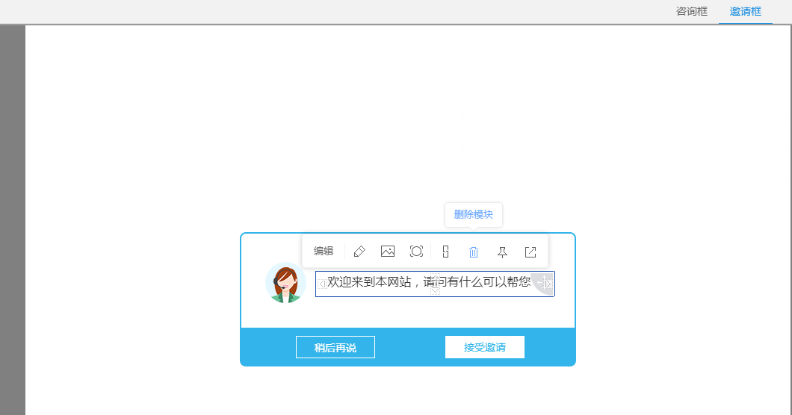Click the customer service agent avatar
Screen dimensions: 792x415
click(x=285, y=283)
